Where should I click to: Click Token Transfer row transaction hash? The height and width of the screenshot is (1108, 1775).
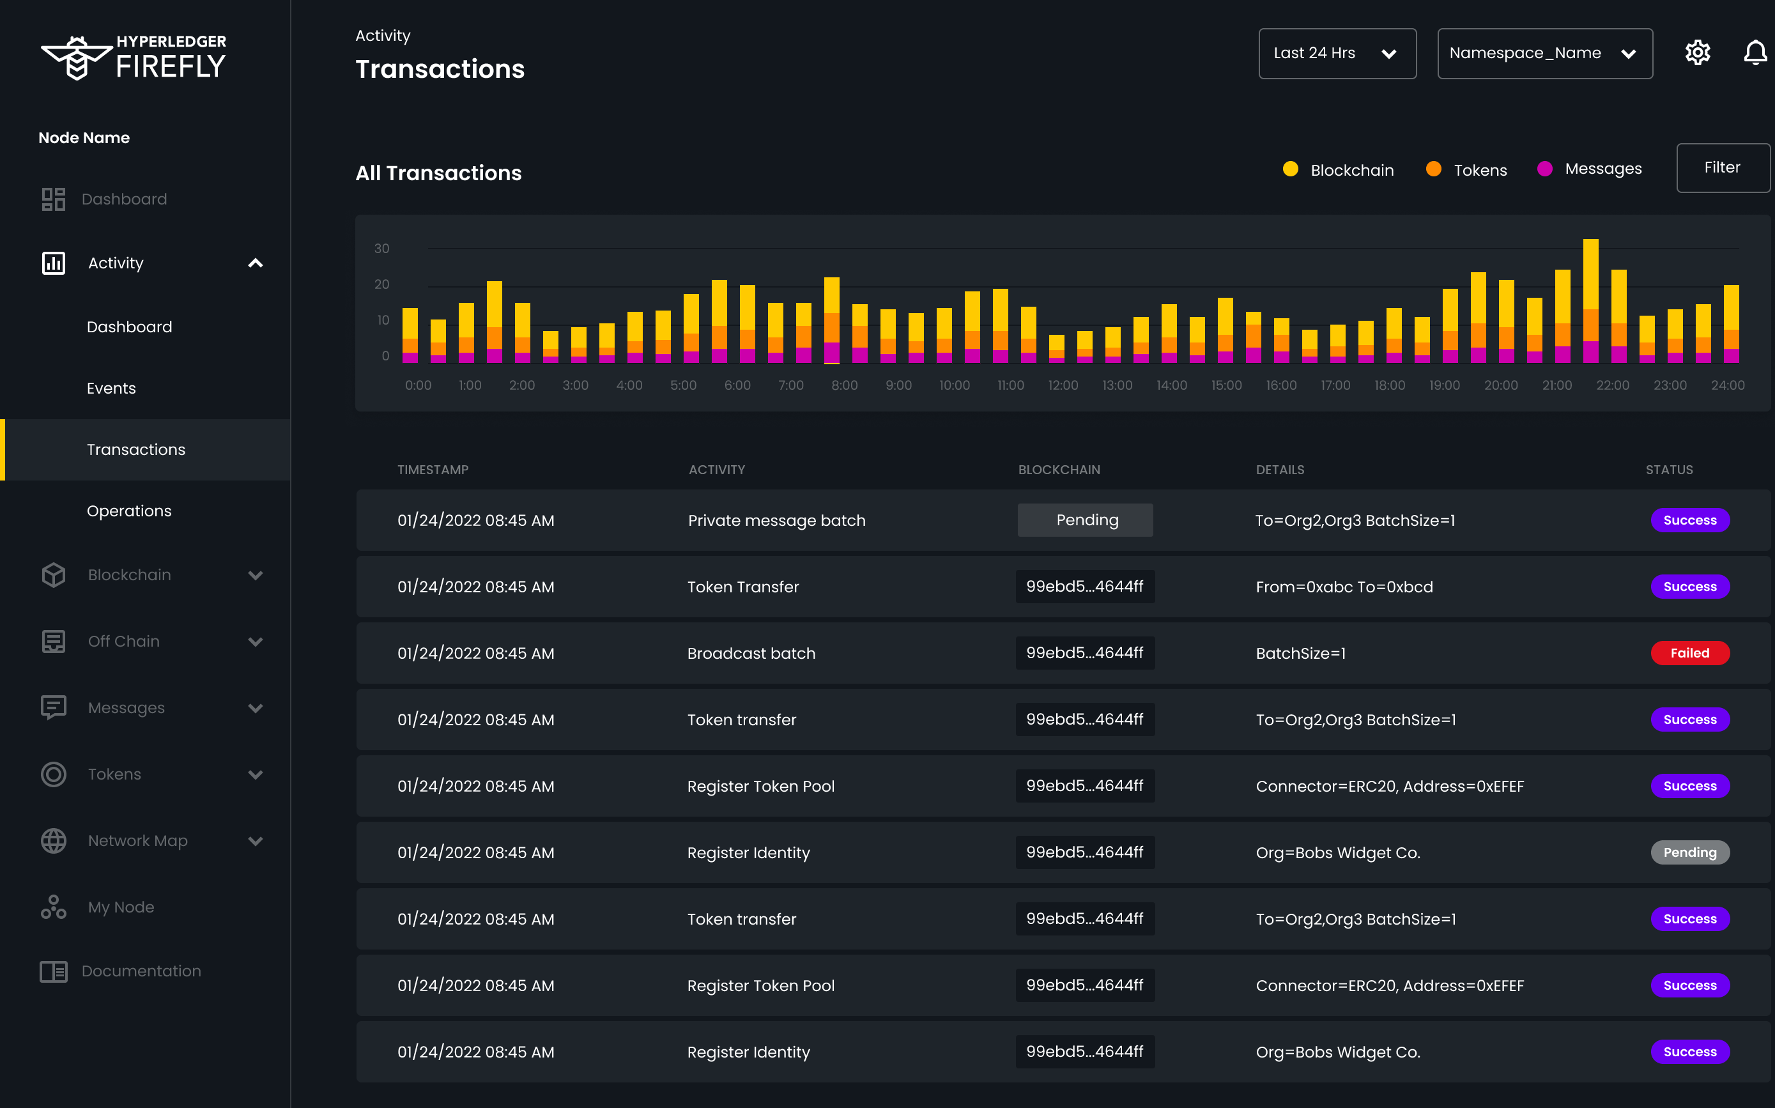[x=1085, y=586]
